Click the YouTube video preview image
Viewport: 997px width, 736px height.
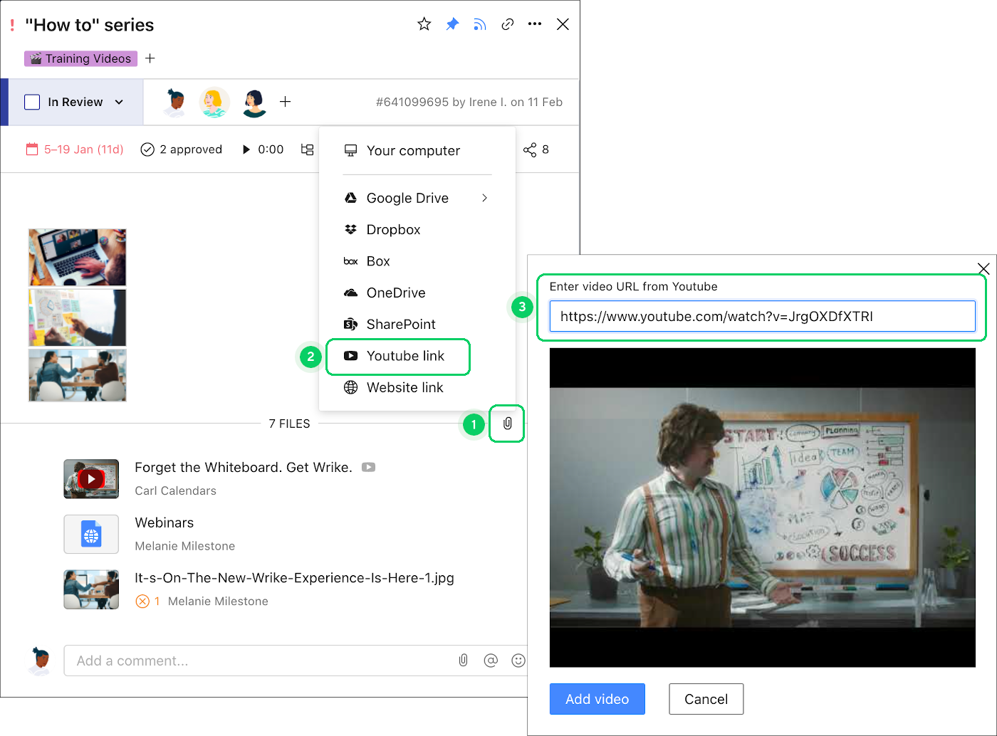[762, 508]
